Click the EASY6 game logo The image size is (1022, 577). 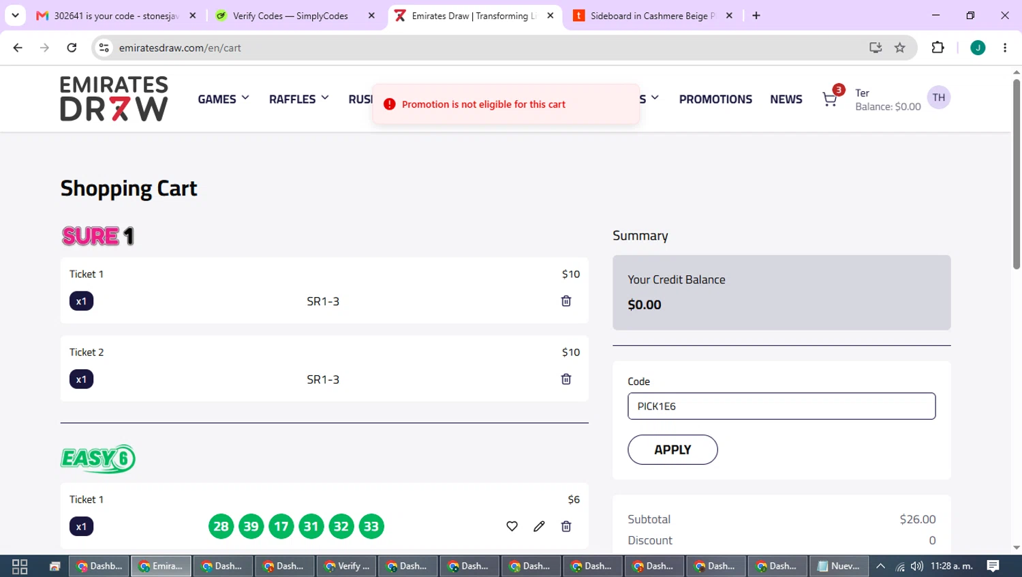tap(98, 458)
